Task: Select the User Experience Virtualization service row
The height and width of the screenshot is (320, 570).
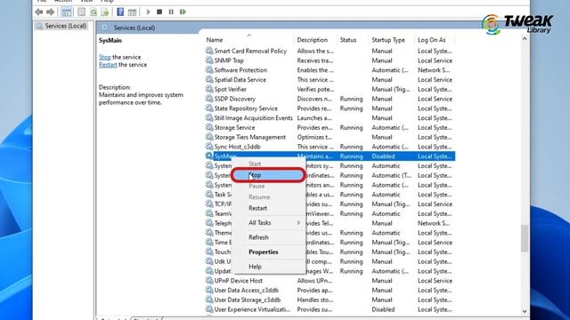Action: (330, 309)
